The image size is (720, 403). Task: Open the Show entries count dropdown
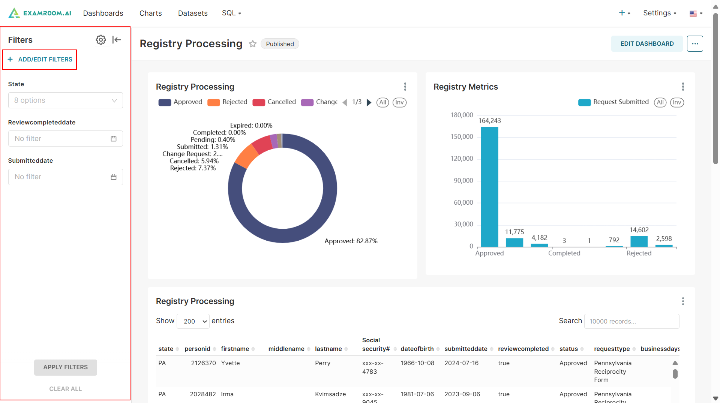point(193,321)
